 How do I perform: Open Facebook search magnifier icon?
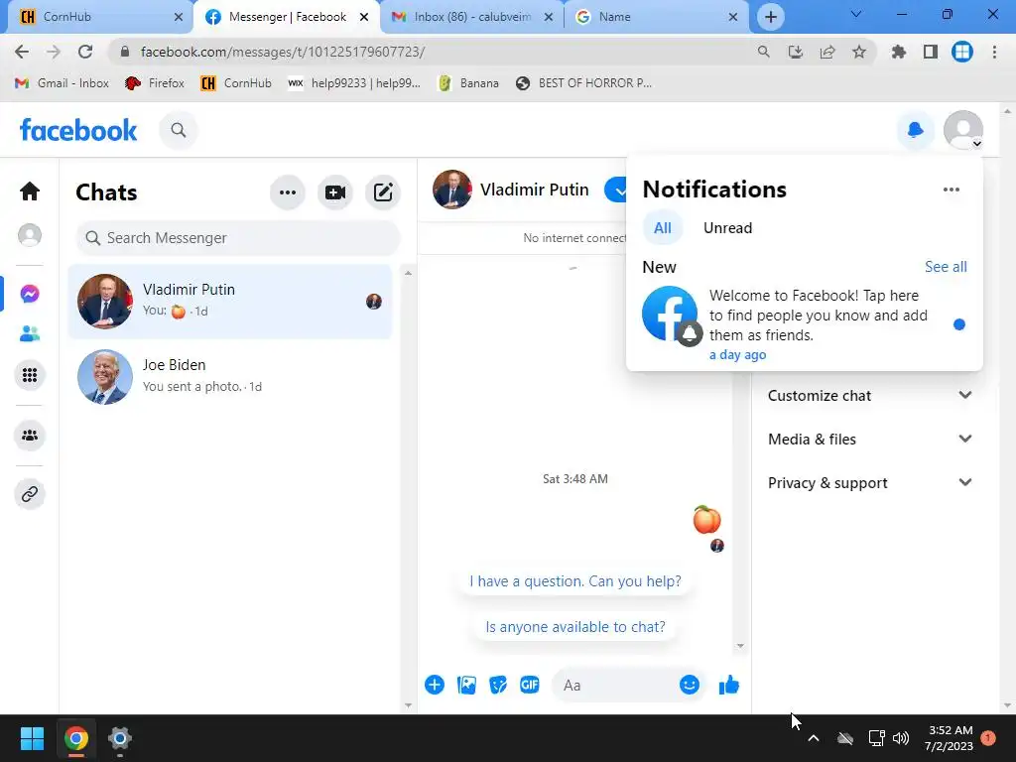pyautogui.click(x=179, y=130)
